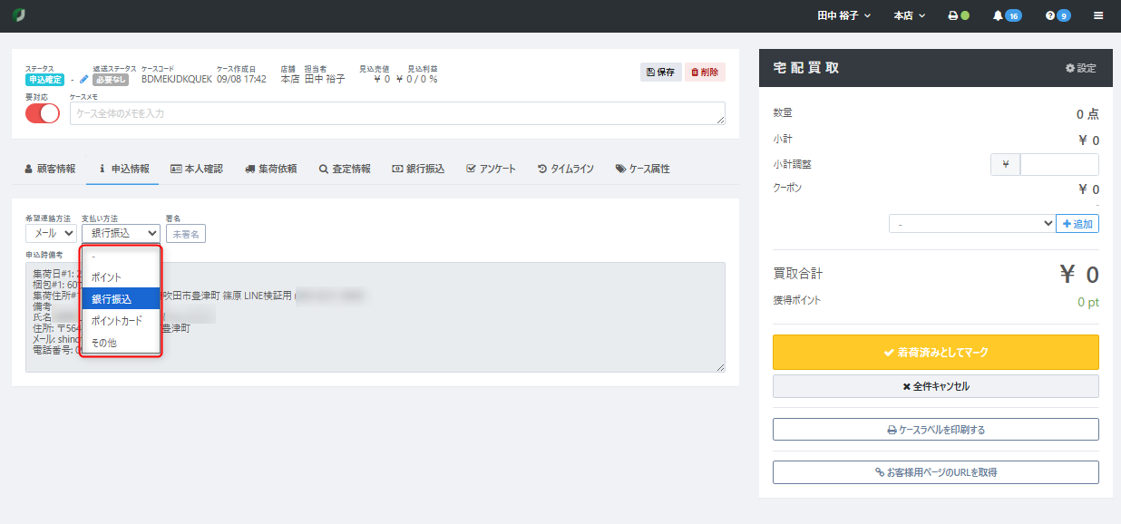
Task: Open notifications bell with 16 badge
Action: (x=1007, y=15)
